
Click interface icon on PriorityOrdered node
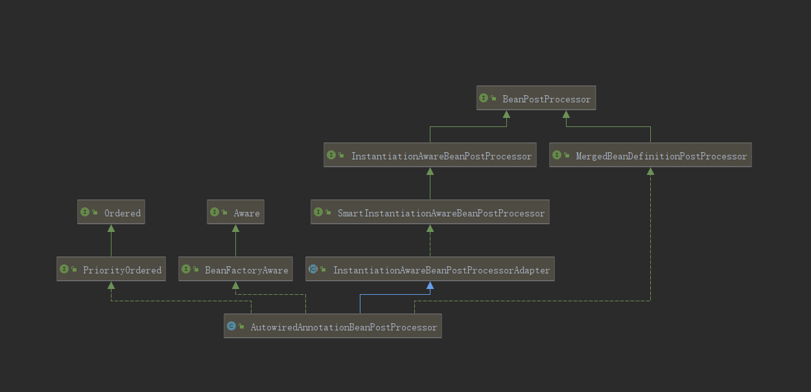(x=64, y=270)
